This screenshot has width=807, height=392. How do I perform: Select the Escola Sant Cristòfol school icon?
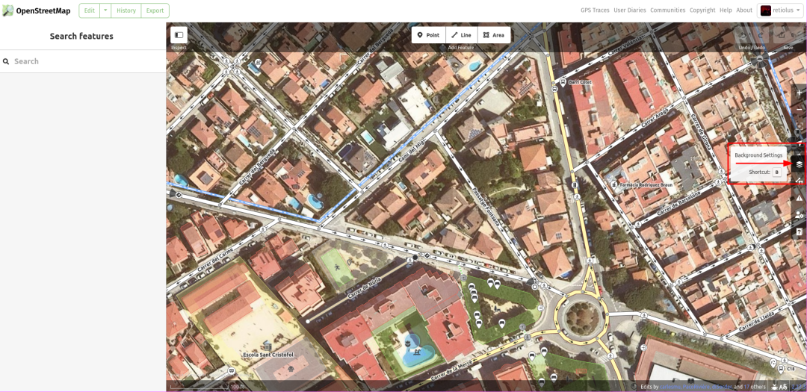point(267,346)
